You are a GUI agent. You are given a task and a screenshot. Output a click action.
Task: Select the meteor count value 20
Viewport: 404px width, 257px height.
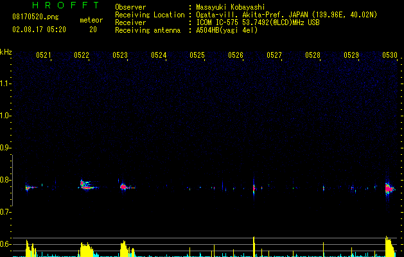pyautogui.click(x=93, y=30)
